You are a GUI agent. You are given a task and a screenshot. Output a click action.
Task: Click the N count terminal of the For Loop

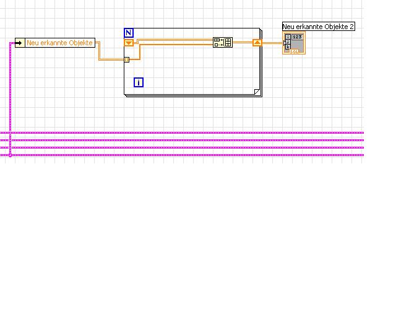pyautogui.click(x=129, y=33)
